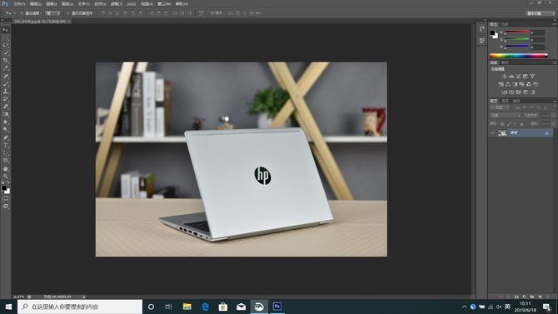This screenshot has height=314, width=558.
Task: Select the Lasso tool
Action: point(5,45)
